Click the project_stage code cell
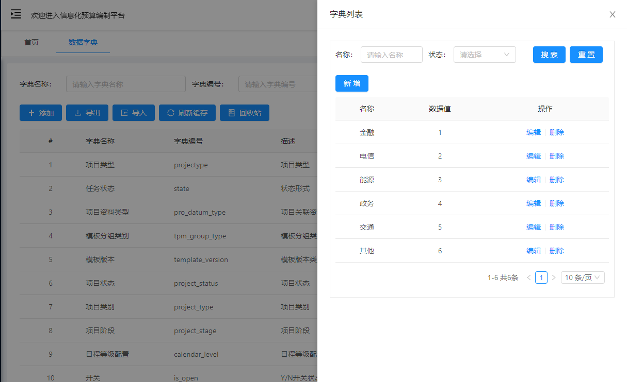The image size is (627, 382). click(195, 331)
